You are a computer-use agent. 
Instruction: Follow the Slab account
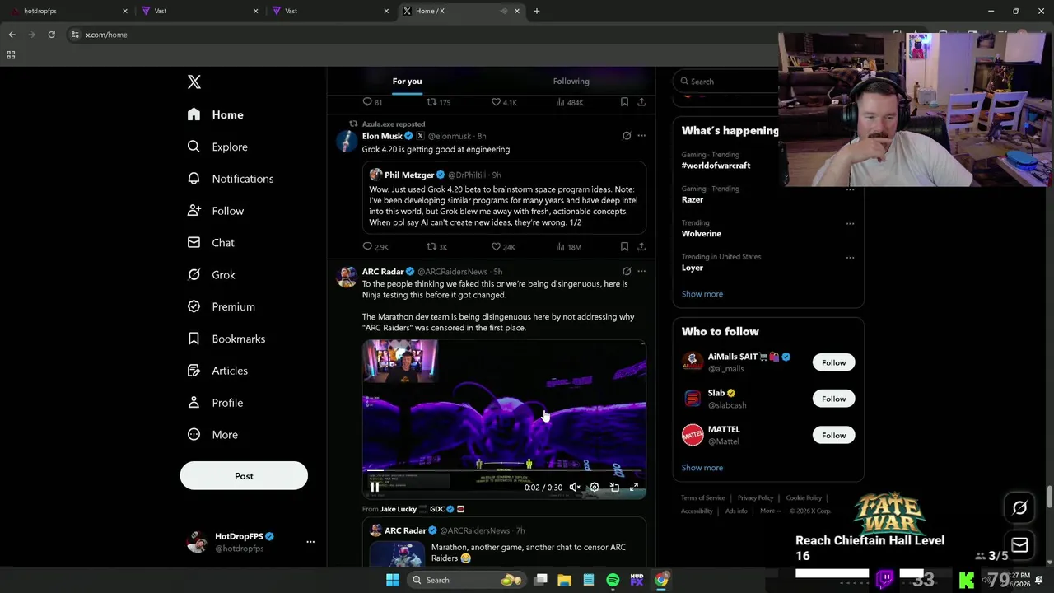tap(833, 399)
